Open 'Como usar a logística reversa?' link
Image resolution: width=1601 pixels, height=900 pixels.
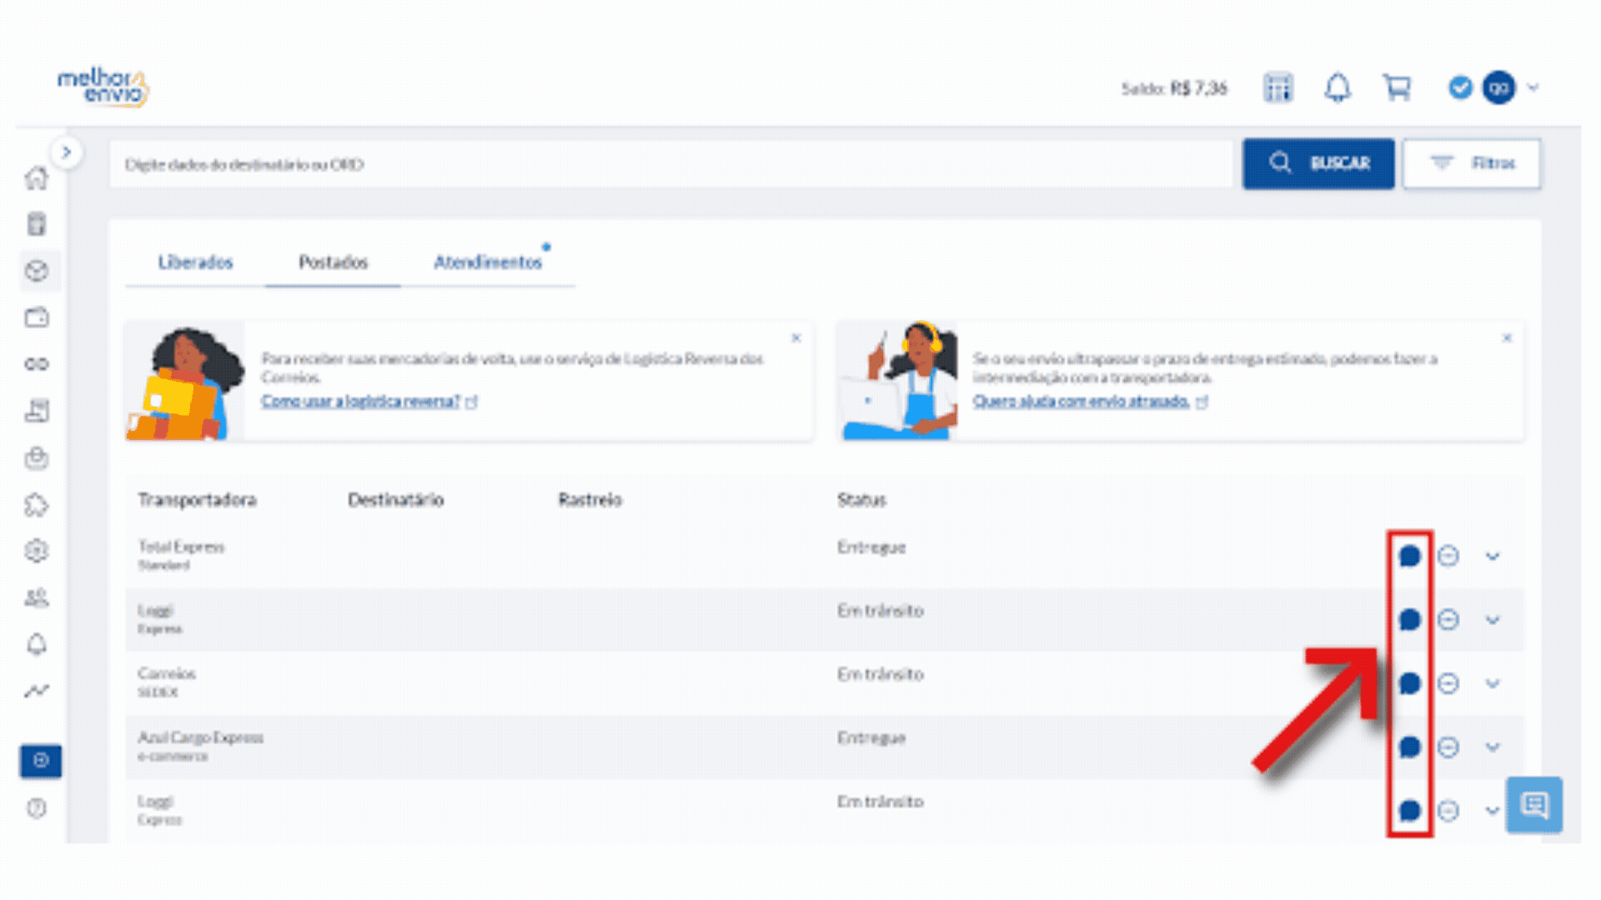pos(360,402)
